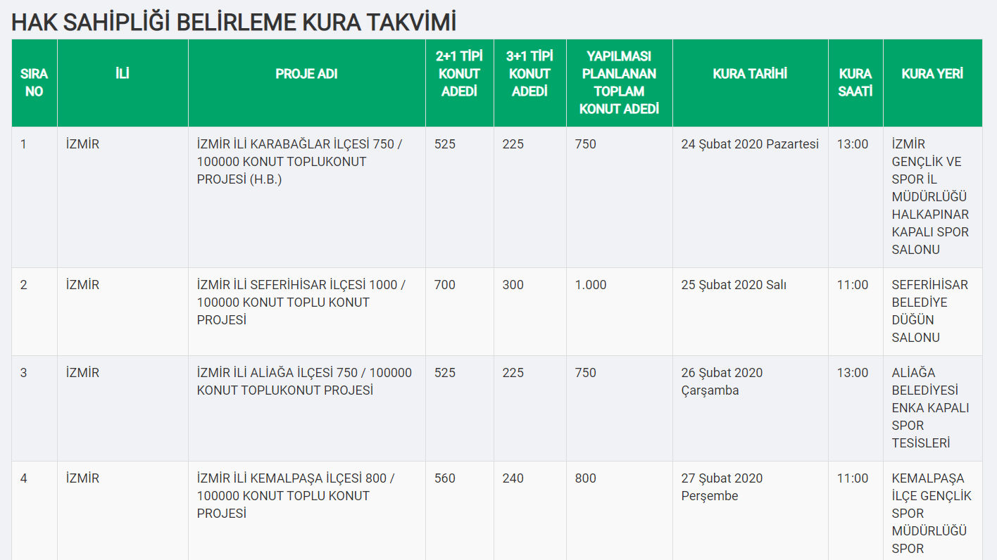Image resolution: width=997 pixels, height=560 pixels.
Task: Select İZMİR cell in the Kemalpaşa row
Action: (123, 511)
